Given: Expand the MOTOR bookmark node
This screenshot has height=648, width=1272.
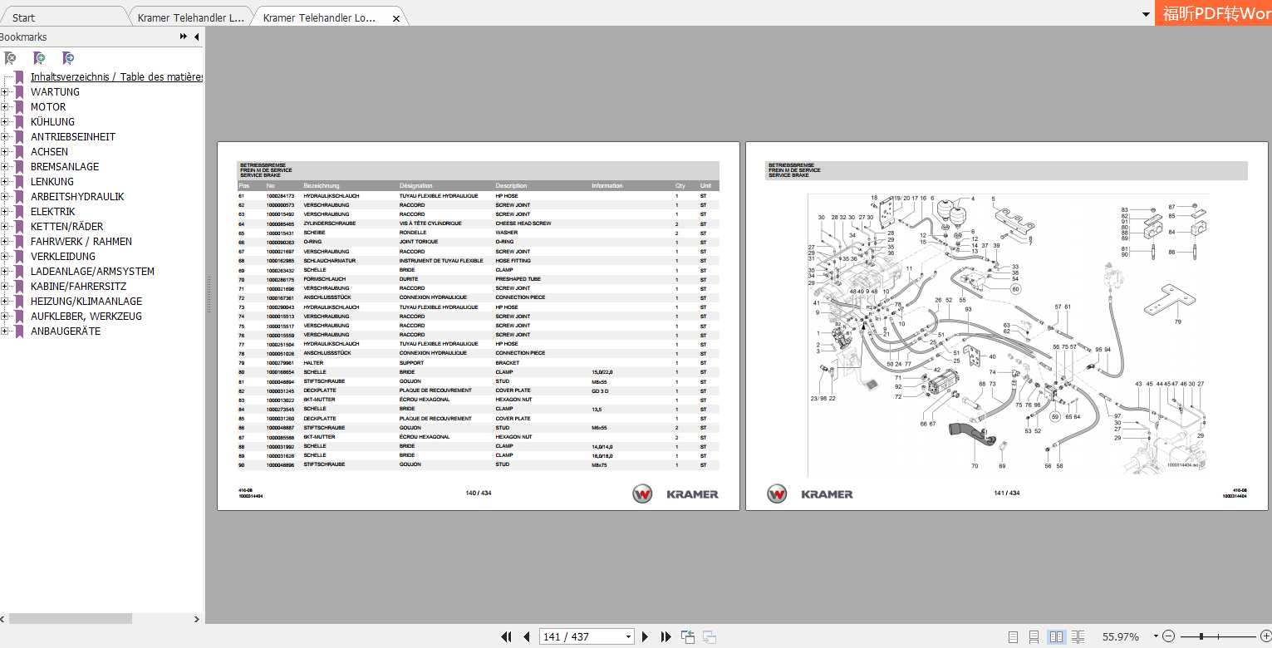Looking at the screenshot, I should (4, 106).
